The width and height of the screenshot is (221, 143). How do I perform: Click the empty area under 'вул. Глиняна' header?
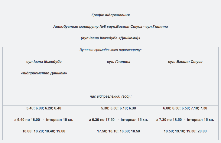(x=119, y=73)
